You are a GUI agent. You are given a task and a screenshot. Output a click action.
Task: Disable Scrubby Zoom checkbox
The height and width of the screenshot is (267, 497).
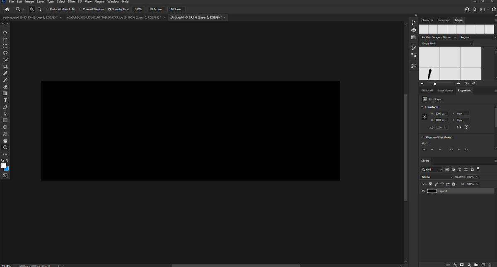[109, 9]
